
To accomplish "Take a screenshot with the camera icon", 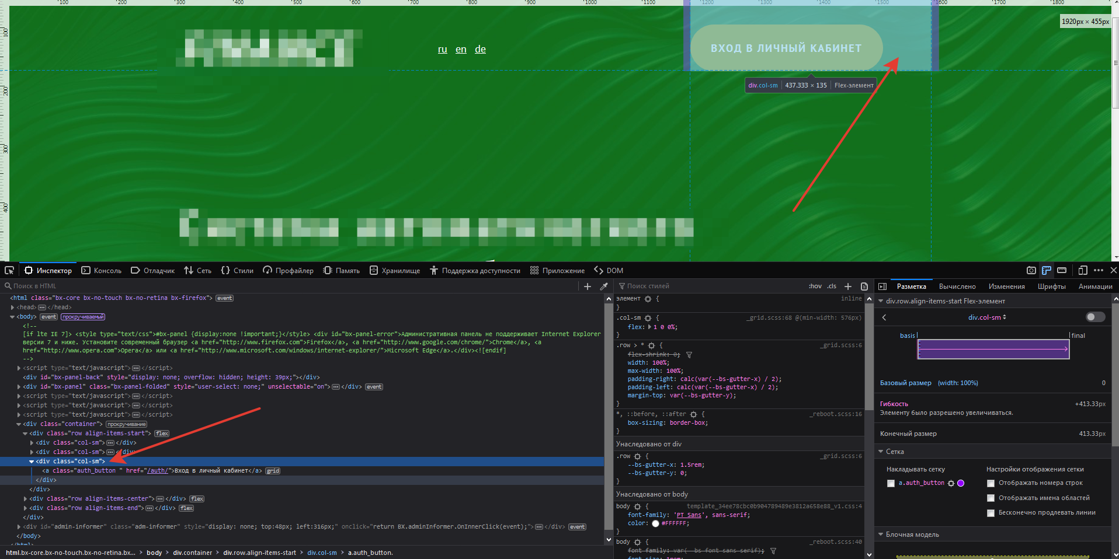I will tap(1031, 270).
